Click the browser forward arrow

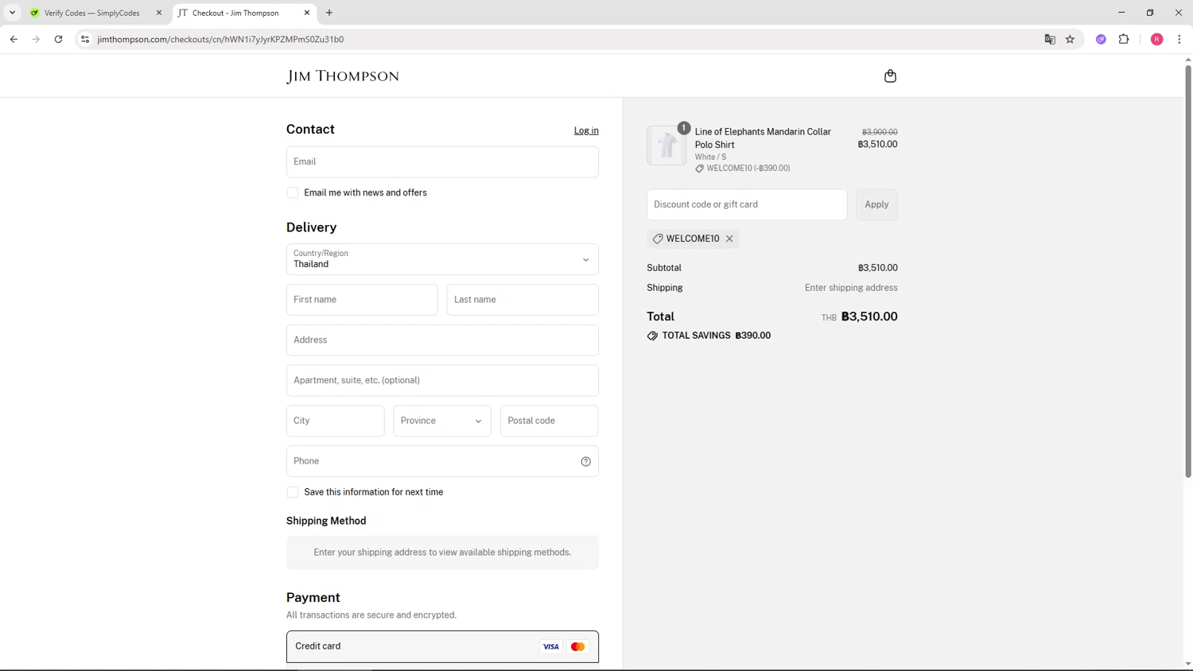[36, 39]
